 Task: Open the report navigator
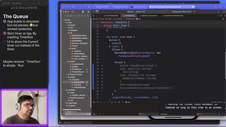tap(88, 16)
